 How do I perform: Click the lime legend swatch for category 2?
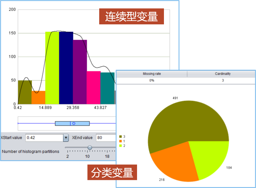pyautogui.click(x=121, y=146)
